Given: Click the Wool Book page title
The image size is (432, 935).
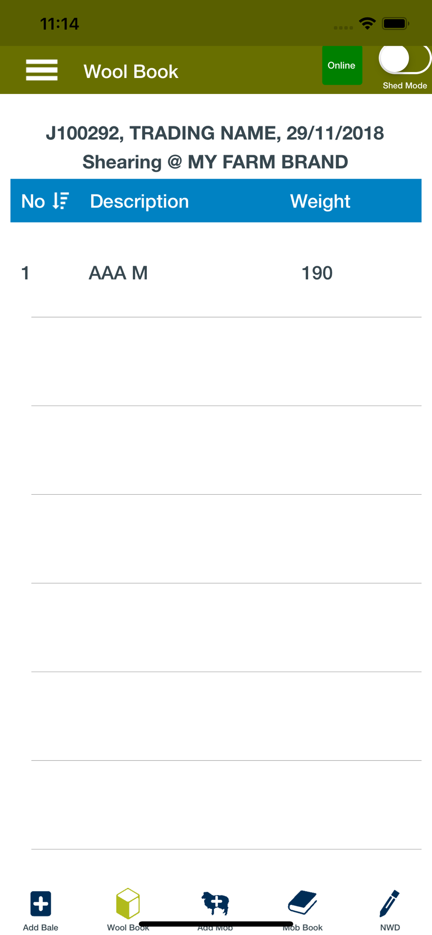Looking at the screenshot, I should click(131, 72).
